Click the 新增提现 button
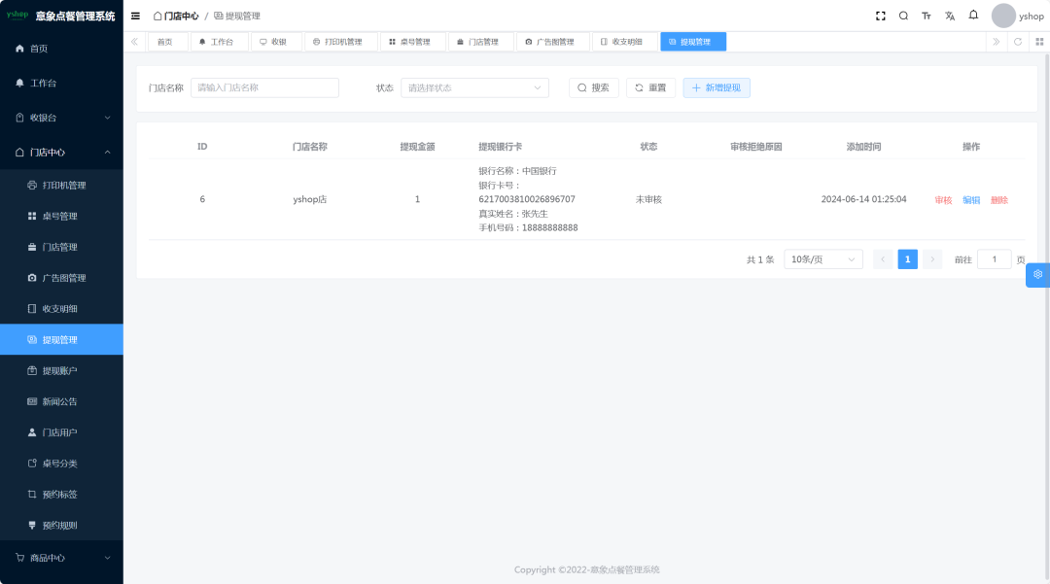The image size is (1050, 584). click(717, 88)
